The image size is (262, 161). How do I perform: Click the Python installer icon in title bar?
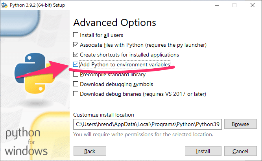[x=4, y=5]
